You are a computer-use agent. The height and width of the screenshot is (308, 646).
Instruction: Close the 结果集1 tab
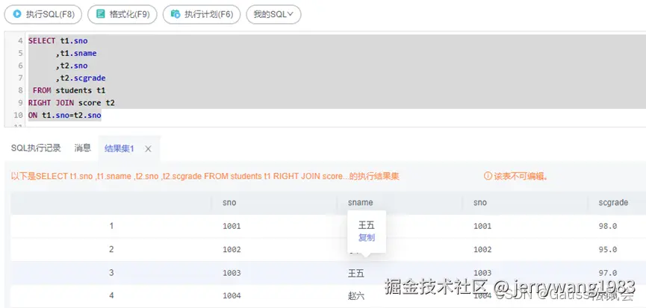coord(149,149)
